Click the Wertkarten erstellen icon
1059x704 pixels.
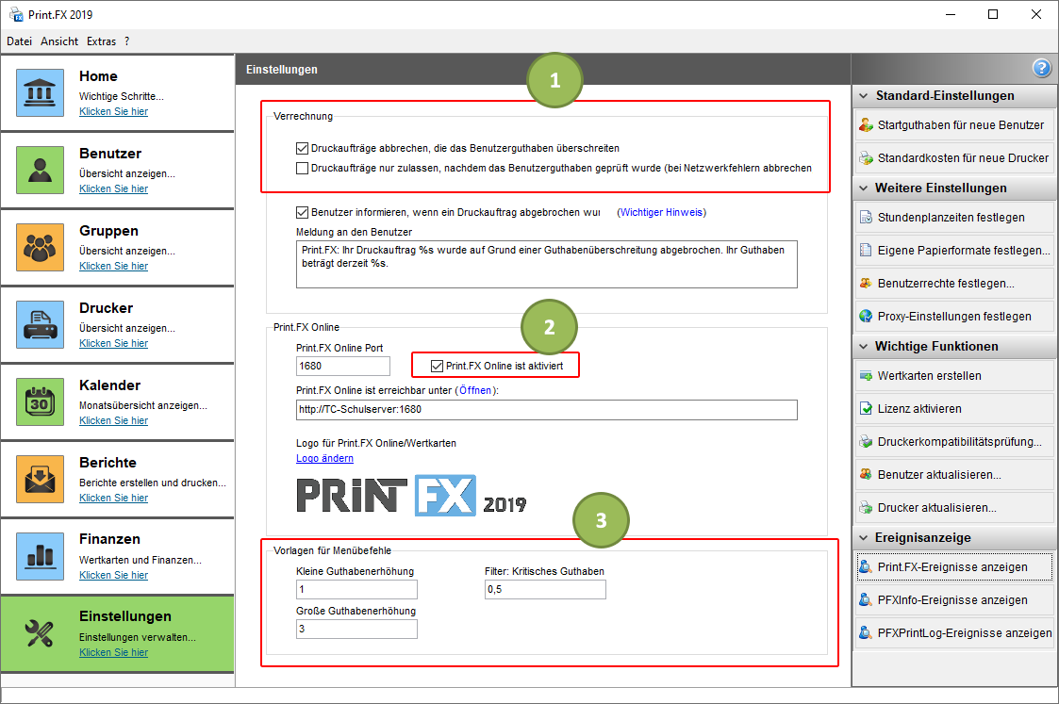pos(866,376)
